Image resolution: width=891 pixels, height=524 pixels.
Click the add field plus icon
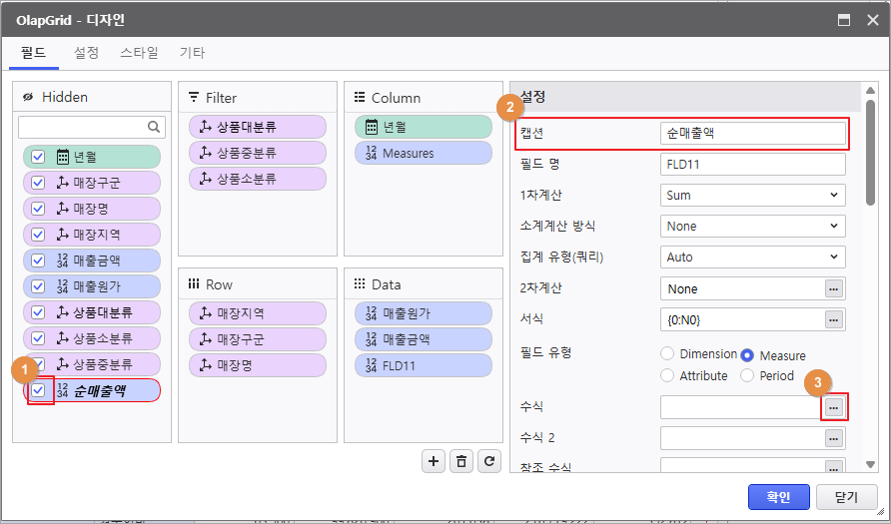(x=434, y=460)
